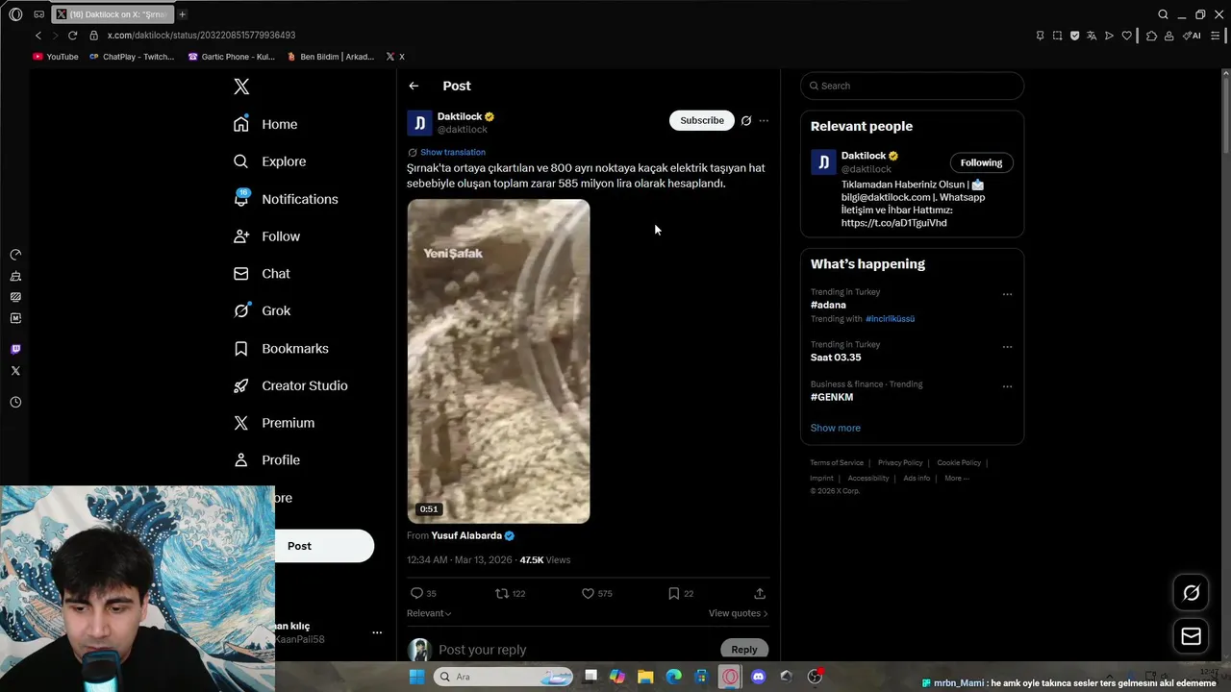Viewport: 1231px width, 692px height.
Task: Open Follow in X navigation
Action: 267,236
